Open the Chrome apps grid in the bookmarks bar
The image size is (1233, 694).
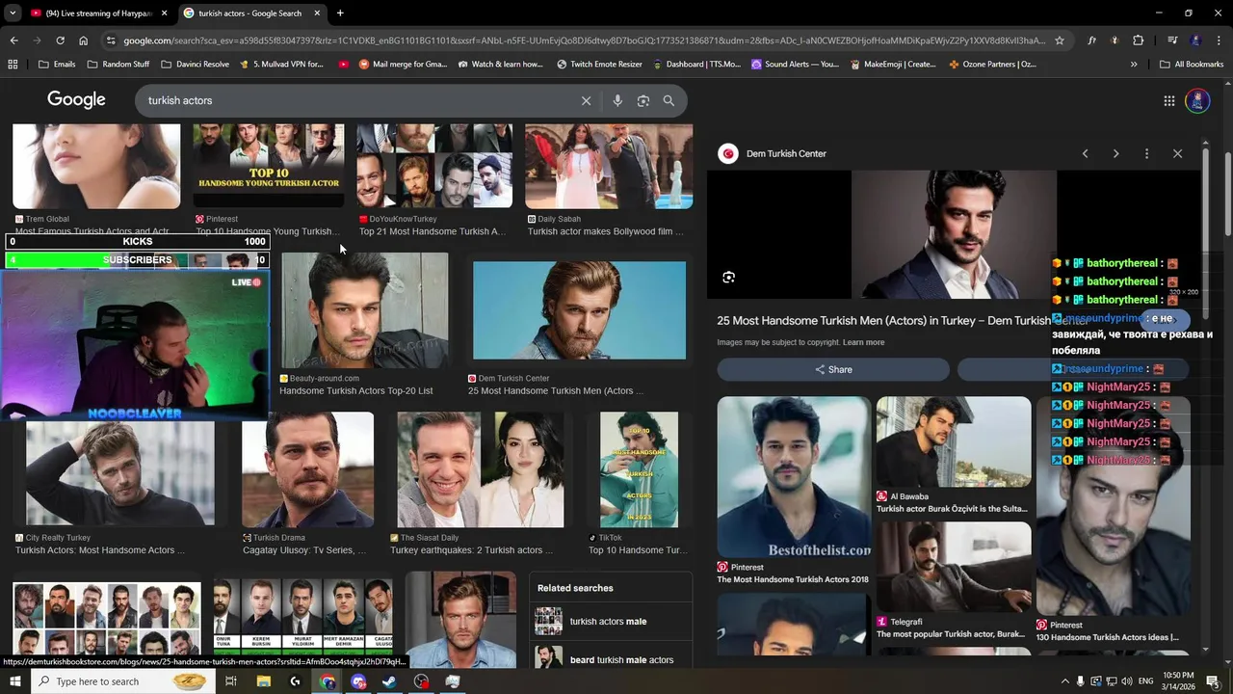(13, 65)
